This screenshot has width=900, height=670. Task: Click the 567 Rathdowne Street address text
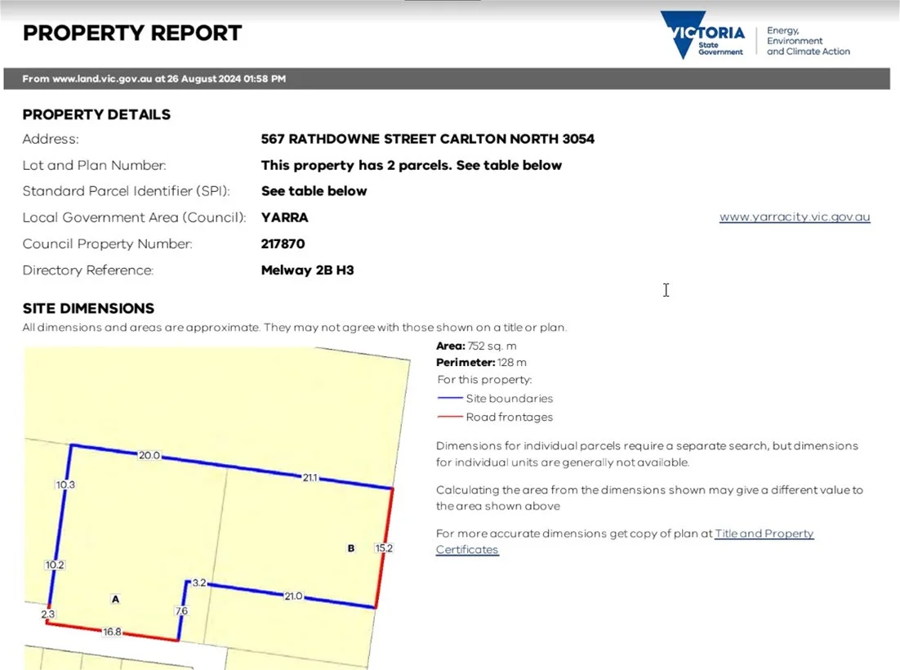(x=427, y=139)
